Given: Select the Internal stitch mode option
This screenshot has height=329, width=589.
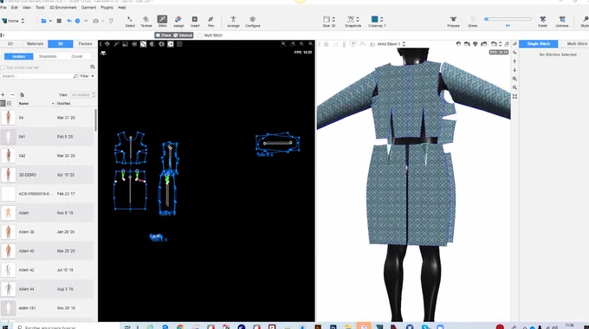Looking at the screenshot, I should tap(183, 35).
